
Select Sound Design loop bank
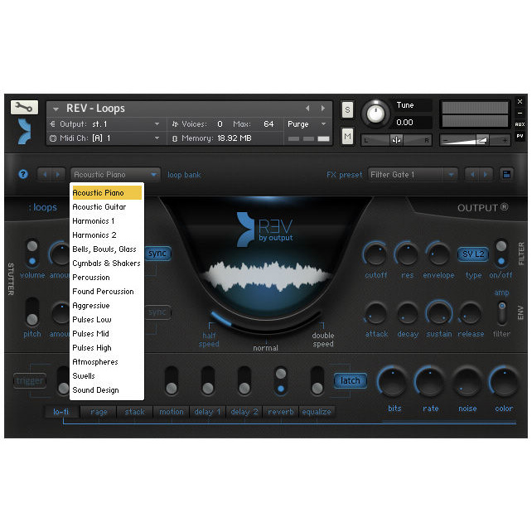coord(107,390)
